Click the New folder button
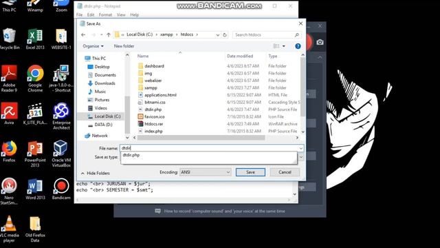440x248 pixels. pyautogui.click(x=124, y=46)
